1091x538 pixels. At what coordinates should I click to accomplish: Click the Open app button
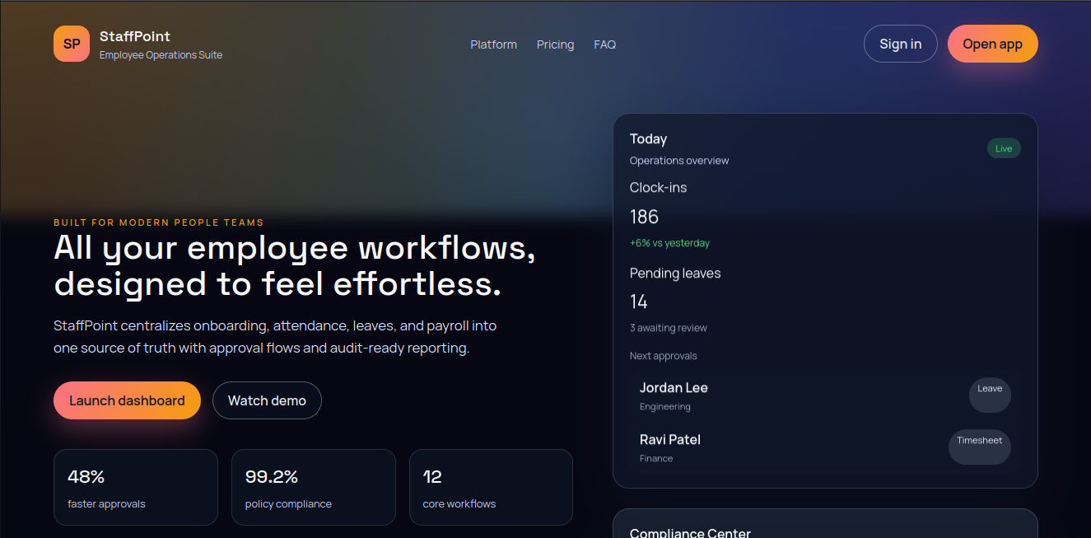pyautogui.click(x=992, y=44)
